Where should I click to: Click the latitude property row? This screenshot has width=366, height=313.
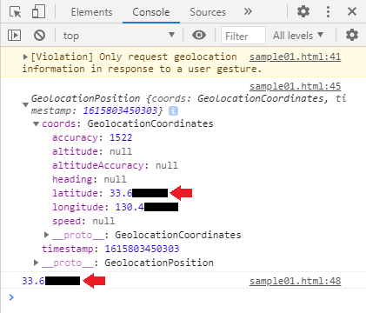110,193
